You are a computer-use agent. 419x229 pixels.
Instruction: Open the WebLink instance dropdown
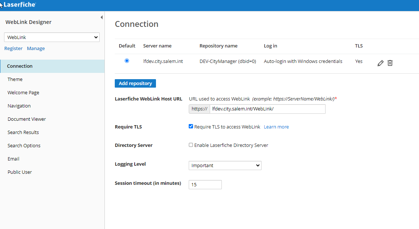coord(52,37)
